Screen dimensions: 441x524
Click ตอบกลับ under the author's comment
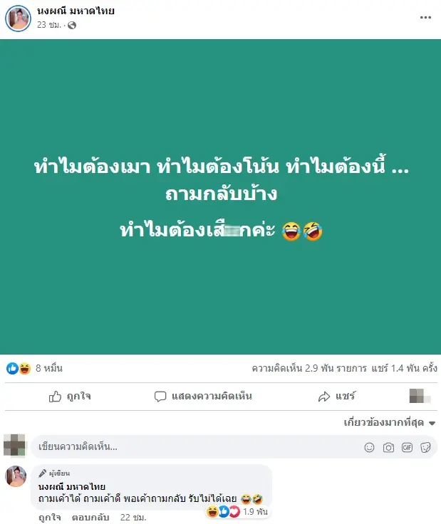pos(90,518)
